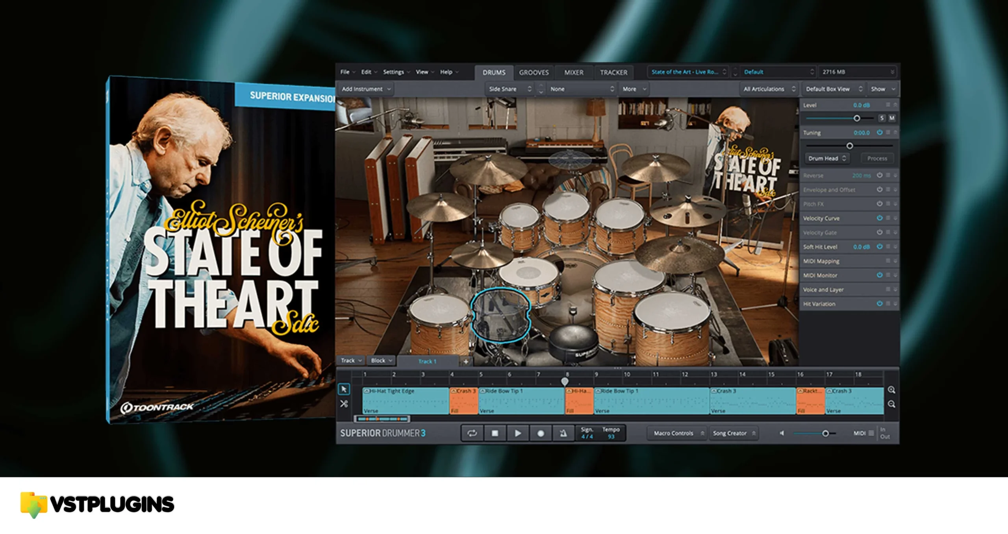The height and width of the screenshot is (534, 1008).
Task: Open the Edit menu
Action: pyautogui.click(x=369, y=72)
